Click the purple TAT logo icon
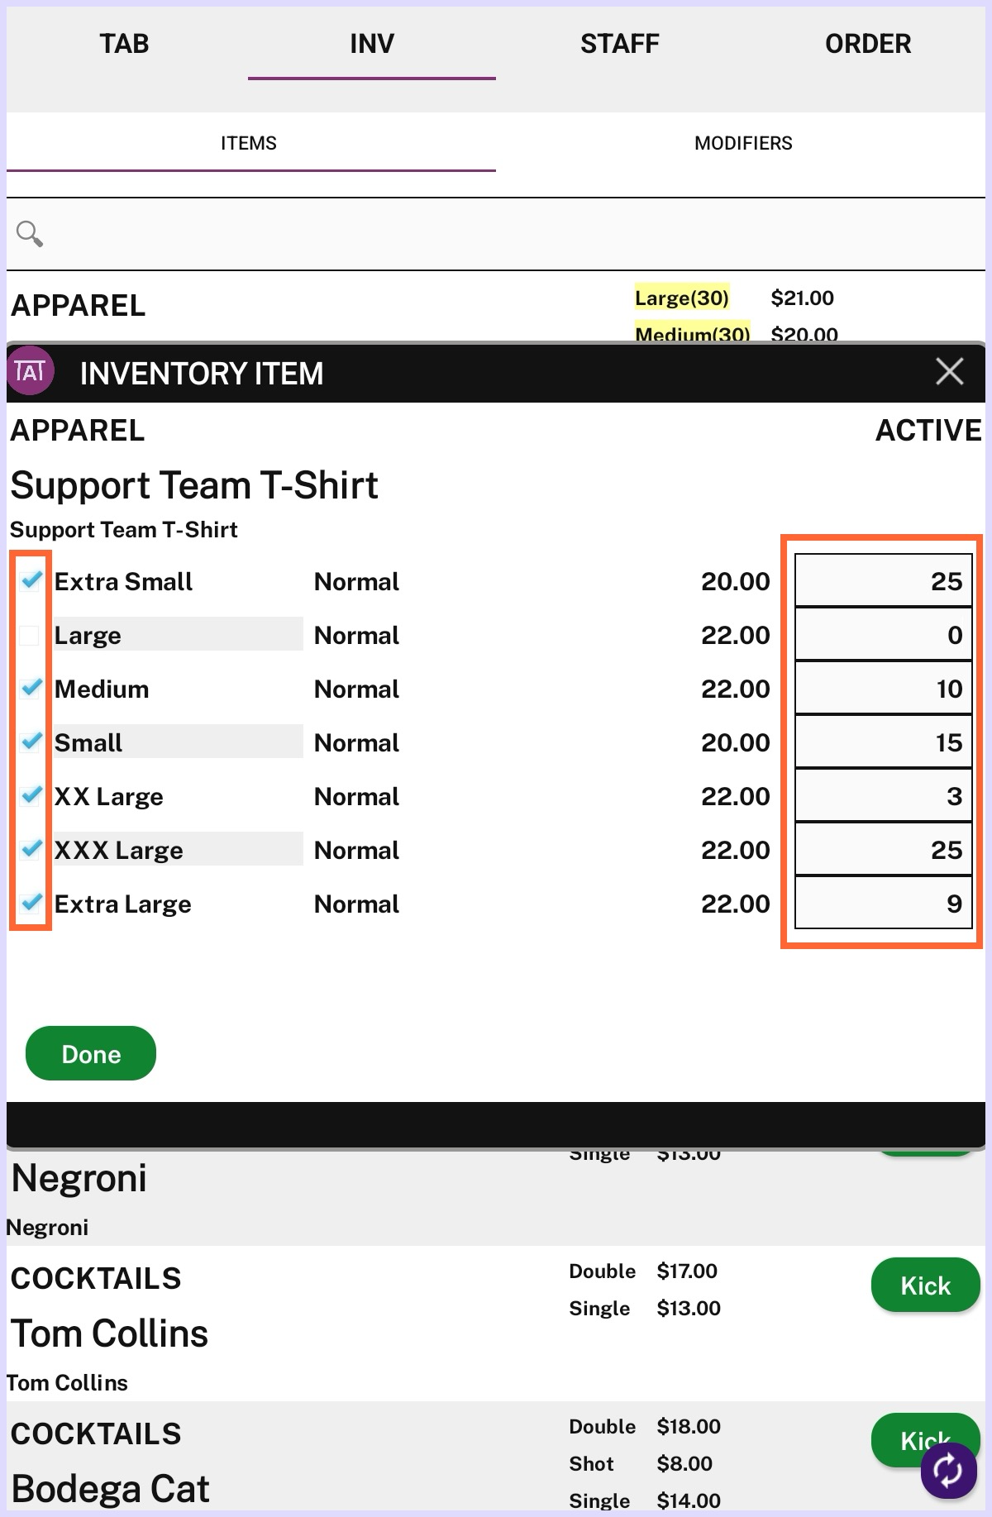The height and width of the screenshot is (1517, 992). (31, 371)
